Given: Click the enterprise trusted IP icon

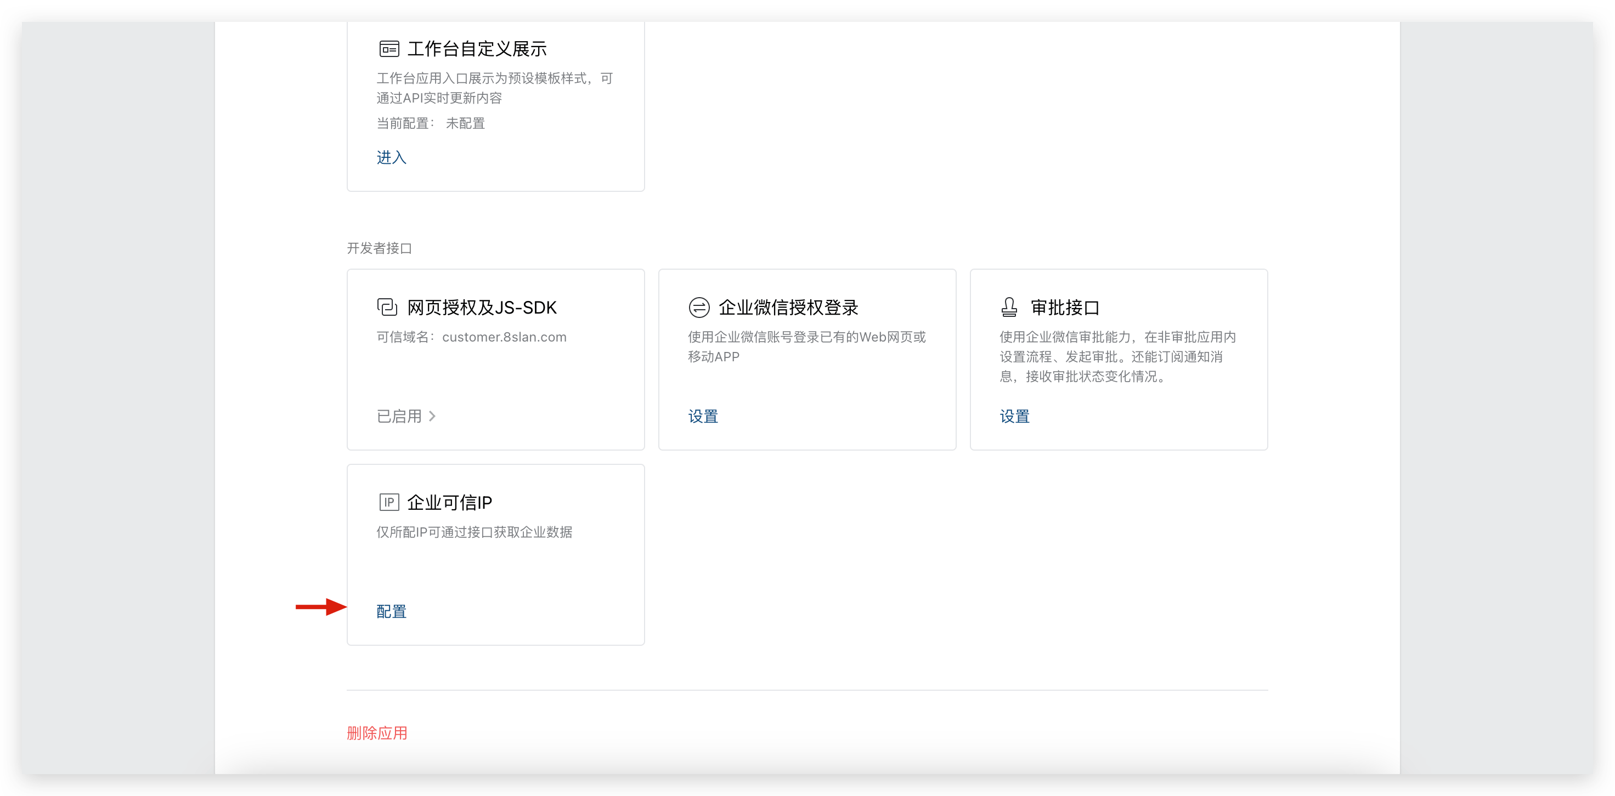Looking at the screenshot, I should [x=389, y=502].
